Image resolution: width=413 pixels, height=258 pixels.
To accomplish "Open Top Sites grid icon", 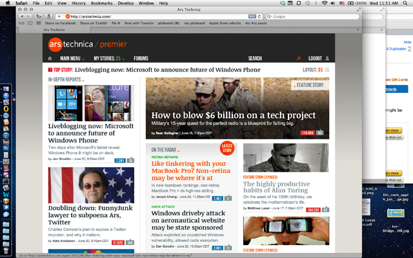I will click(x=39, y=23).
